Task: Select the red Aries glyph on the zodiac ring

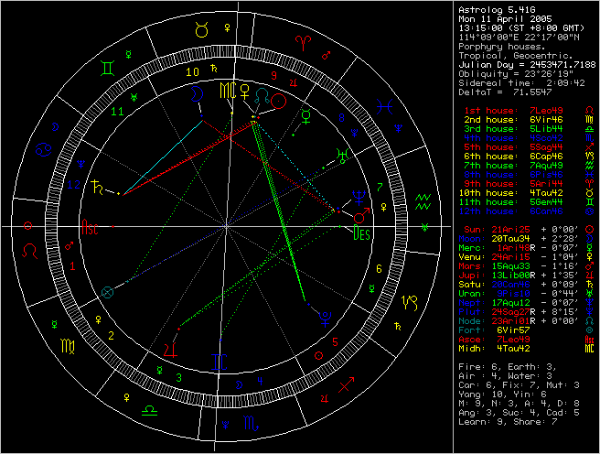Action: click(x=303, y=41)
